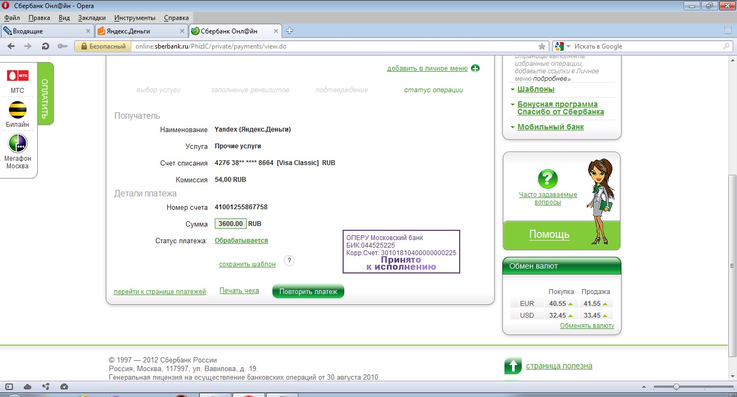Open the closed tabs trash icon
The width and height of the screenshot is (737, 397).
(728, 31)
